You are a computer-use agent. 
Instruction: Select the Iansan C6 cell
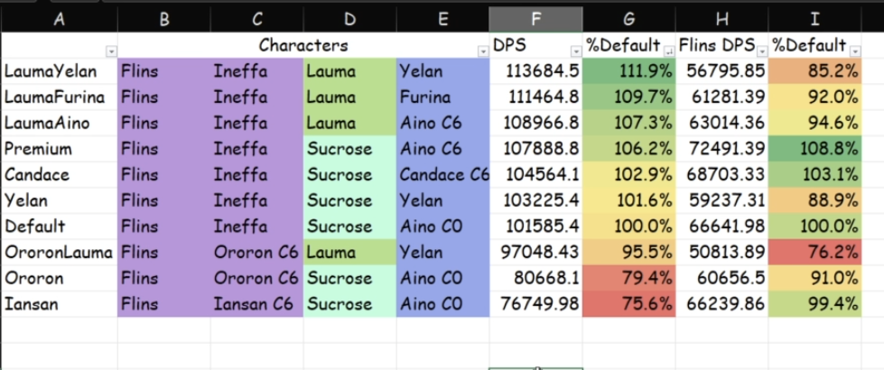tap(257, 304)
